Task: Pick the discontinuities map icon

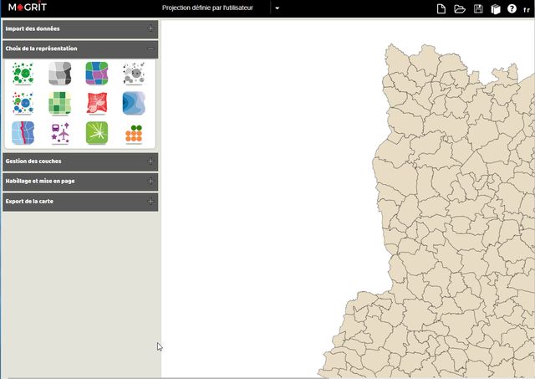Action: tap(23, 132)
